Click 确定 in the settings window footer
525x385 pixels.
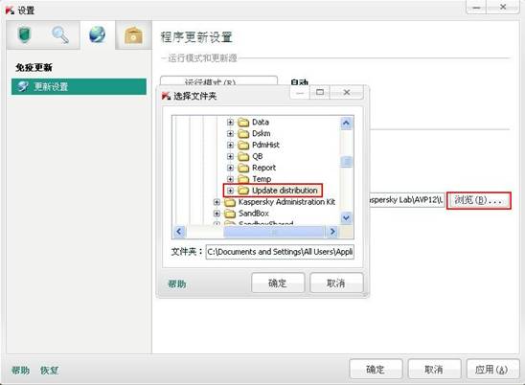(376, 370)
